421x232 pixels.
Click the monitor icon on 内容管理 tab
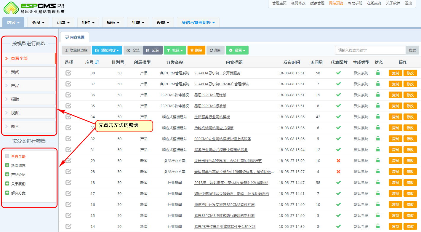coord(67,37)
